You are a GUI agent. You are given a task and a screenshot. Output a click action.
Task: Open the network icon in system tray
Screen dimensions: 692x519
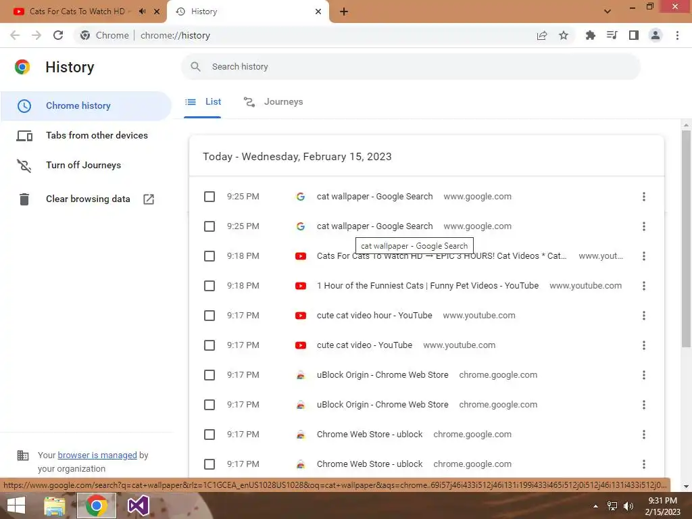click(x=612, y=506)
